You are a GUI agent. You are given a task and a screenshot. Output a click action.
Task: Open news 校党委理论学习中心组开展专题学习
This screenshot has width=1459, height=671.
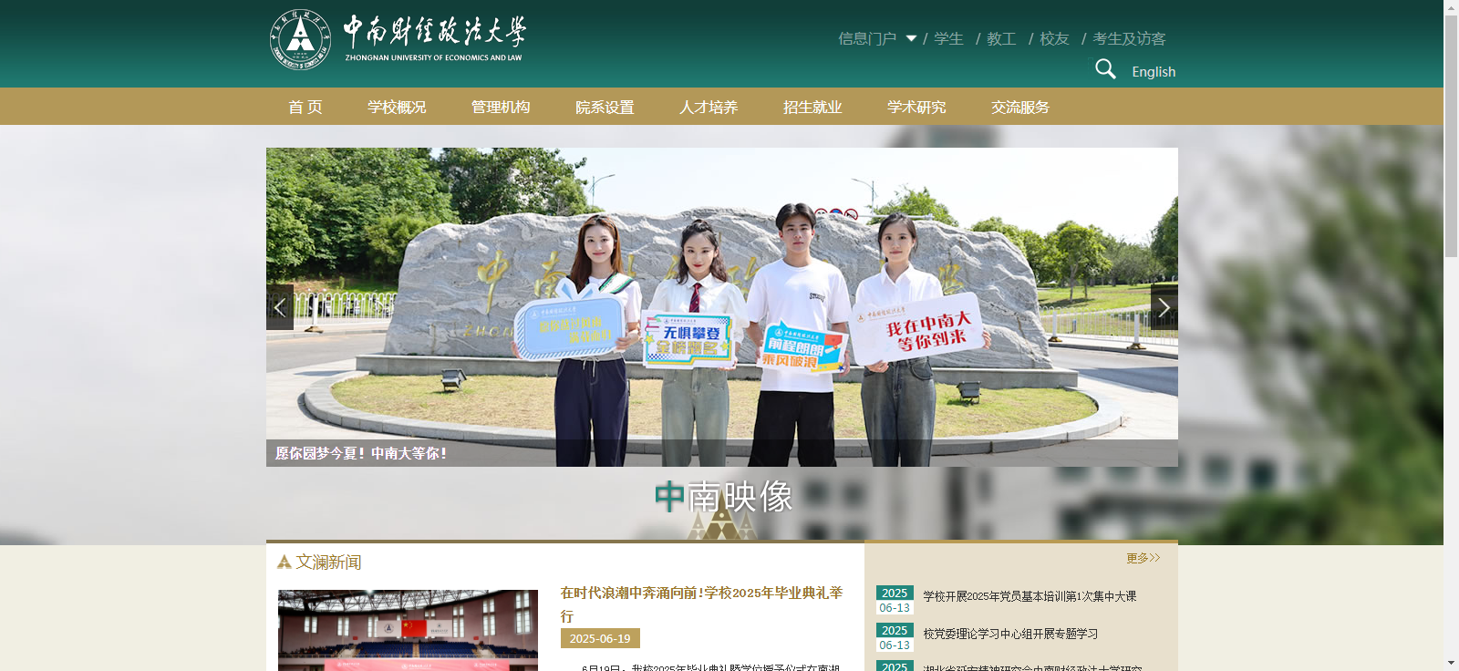click(1010, 634)
